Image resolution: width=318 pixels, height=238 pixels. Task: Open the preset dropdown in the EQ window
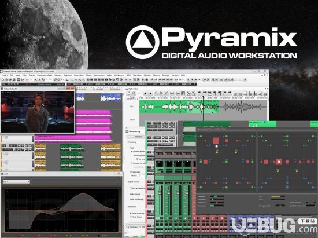[16, 182]
